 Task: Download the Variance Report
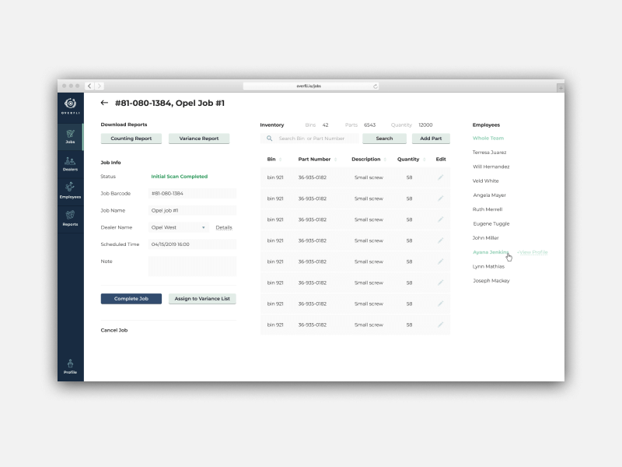(199, 139)
